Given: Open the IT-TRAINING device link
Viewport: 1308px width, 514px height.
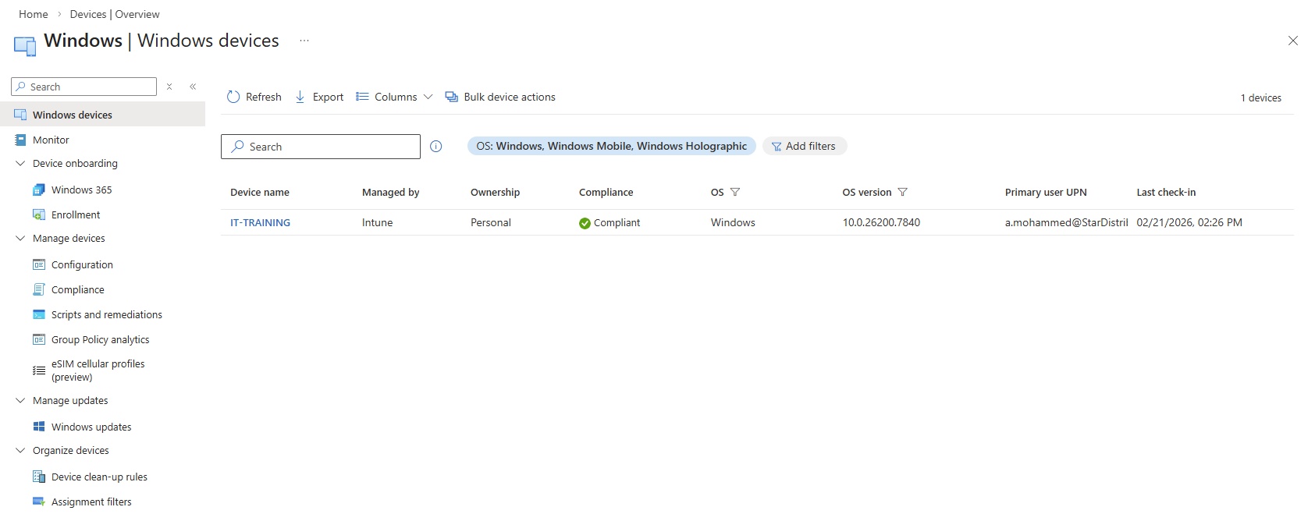Looking at the screenshot, I should tap(260, 222).
